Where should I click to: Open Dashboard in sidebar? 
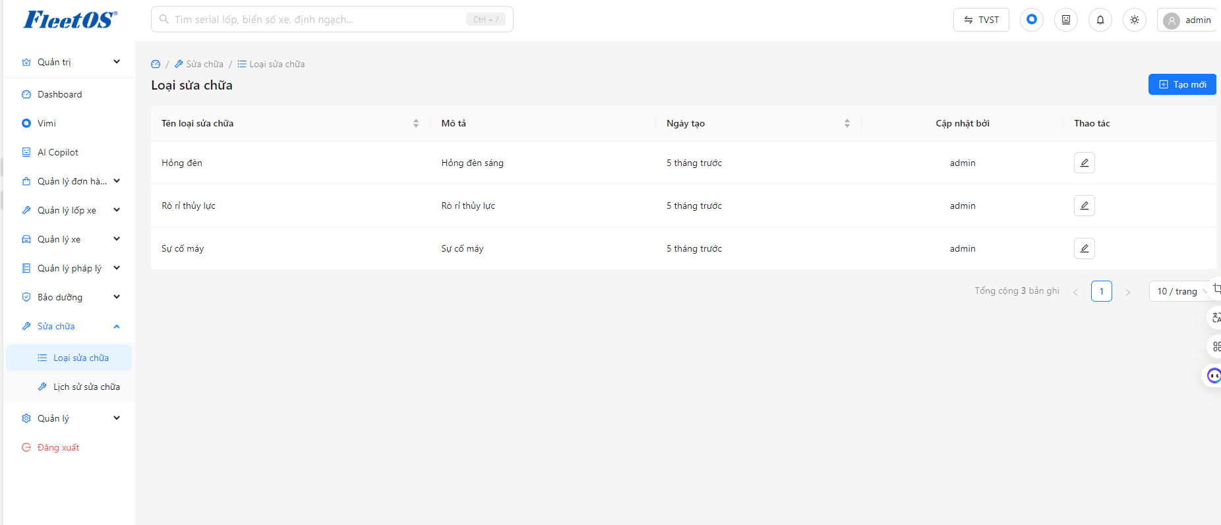pyautogui.click(x=69, y=94)
